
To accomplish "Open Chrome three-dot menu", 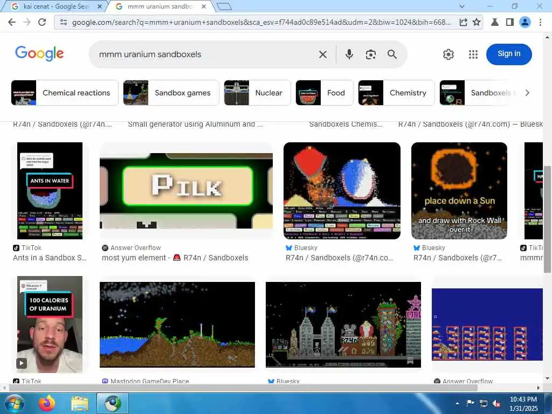I will 540,22.
